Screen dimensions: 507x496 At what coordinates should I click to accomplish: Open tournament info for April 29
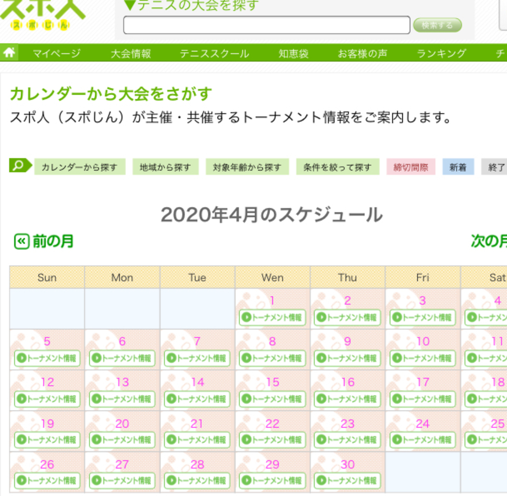(272, 480)
